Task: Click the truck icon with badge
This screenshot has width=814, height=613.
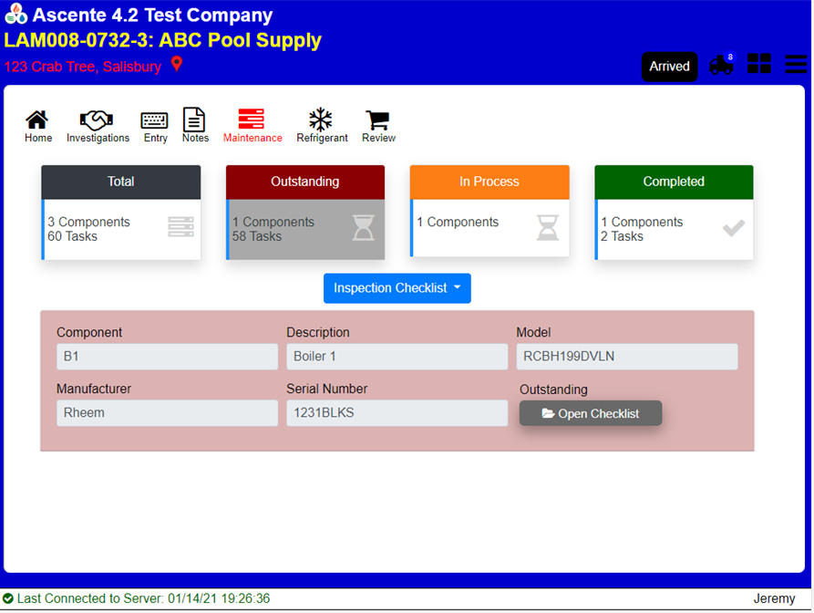Action: (x=721, y=66)
